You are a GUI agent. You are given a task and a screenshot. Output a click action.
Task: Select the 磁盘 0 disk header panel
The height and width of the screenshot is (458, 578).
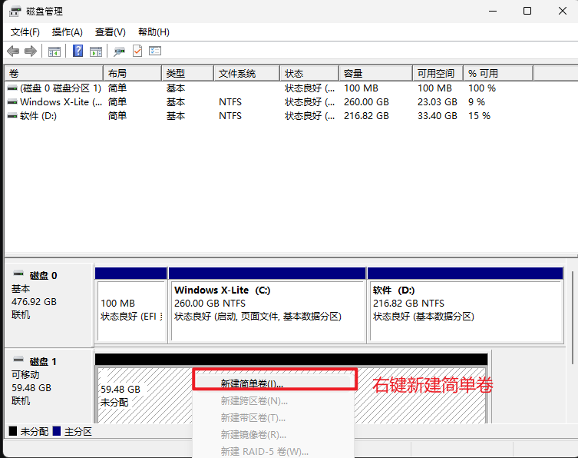pyautogui.click(x=48, y=304)
